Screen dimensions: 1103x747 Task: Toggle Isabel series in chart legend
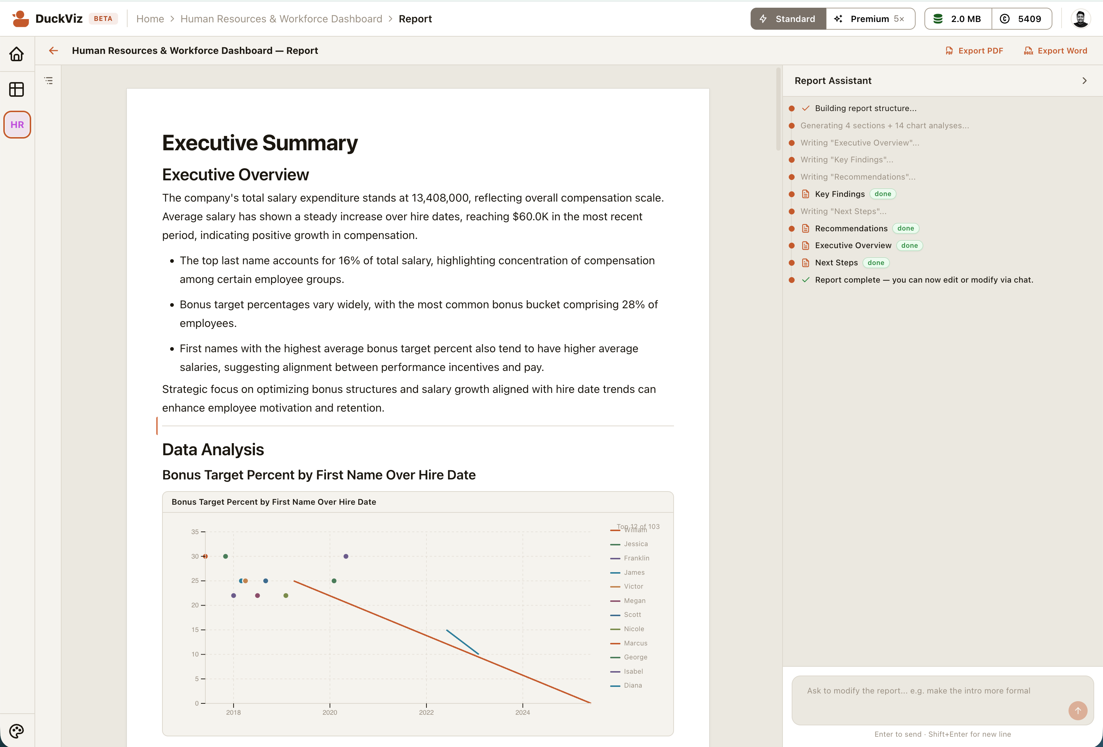pos(627,671)
